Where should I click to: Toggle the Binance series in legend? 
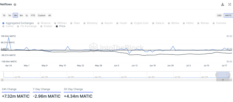(x=44, y=23)
